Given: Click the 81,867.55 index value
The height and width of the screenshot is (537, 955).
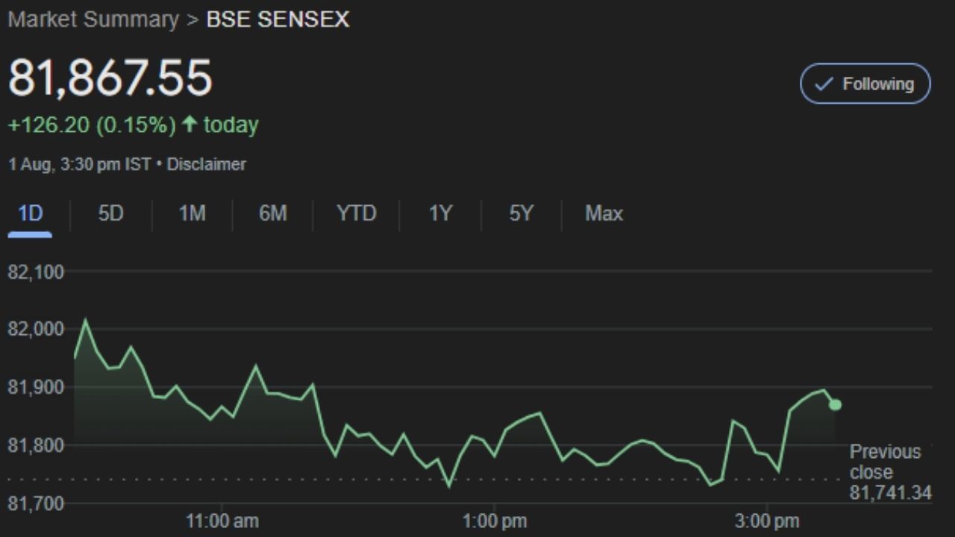Looking at the screenshot, I should coord(110,78).
